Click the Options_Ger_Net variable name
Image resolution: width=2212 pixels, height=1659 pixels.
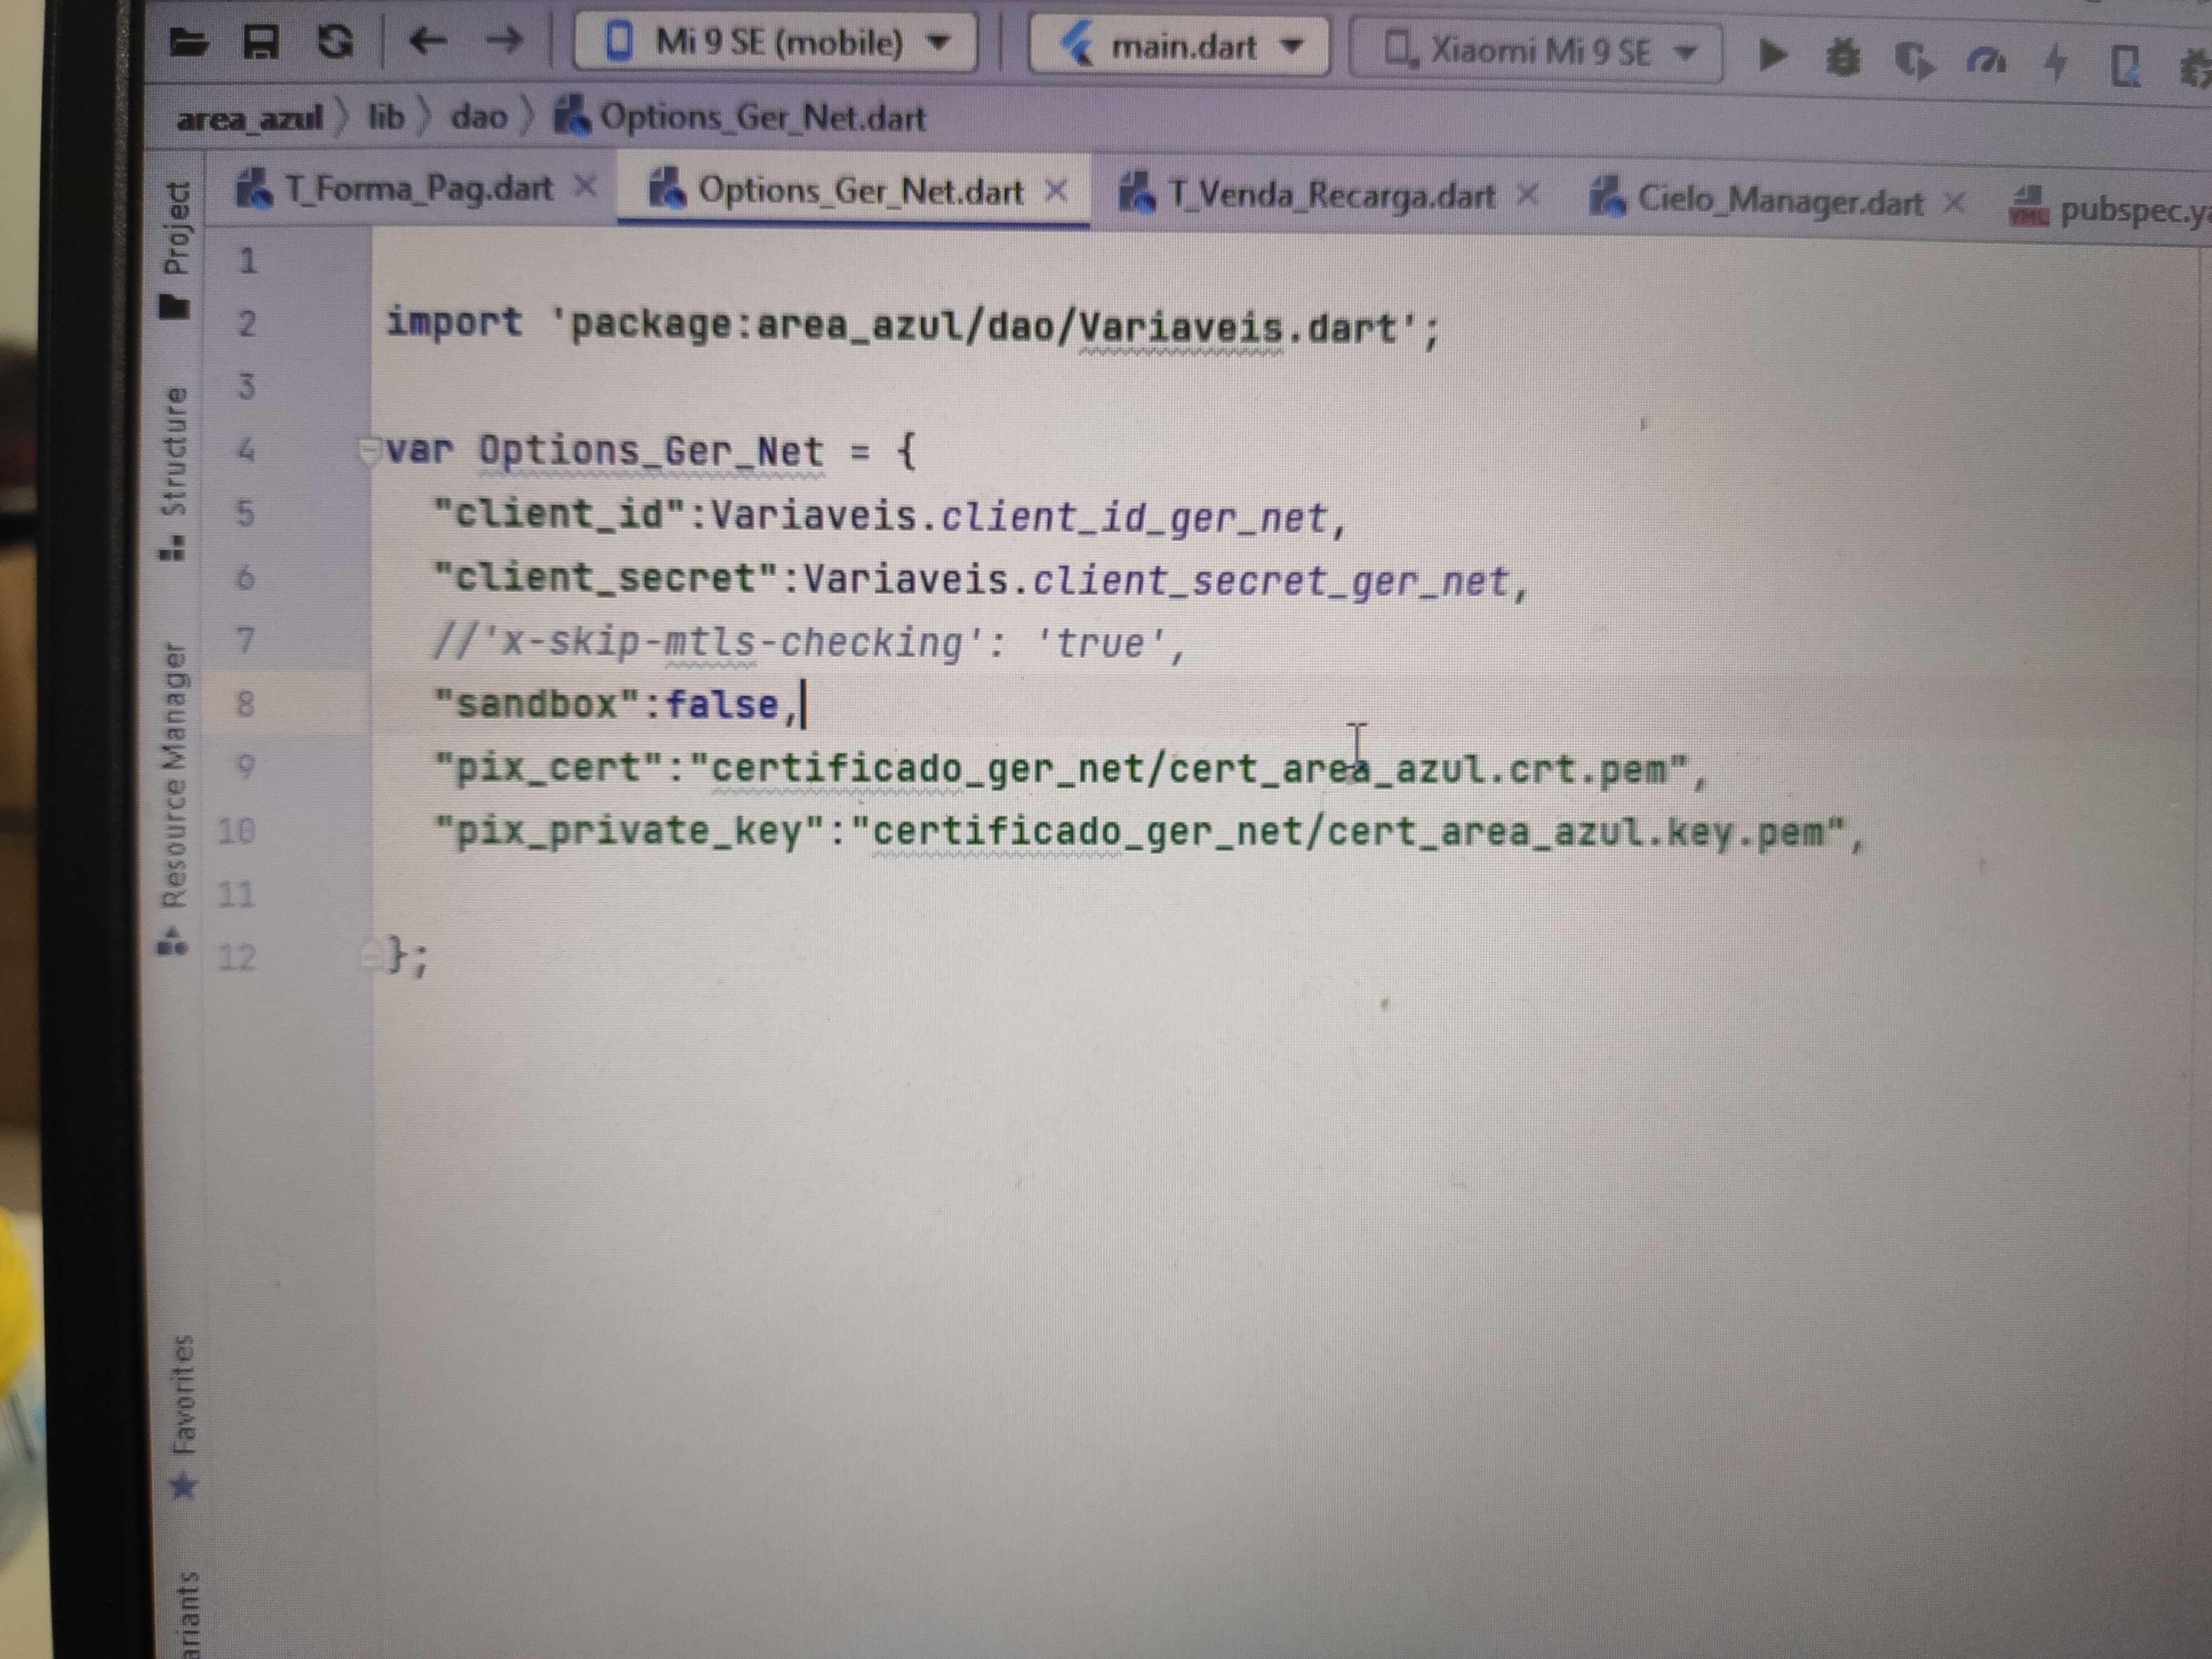coord(650,451)
